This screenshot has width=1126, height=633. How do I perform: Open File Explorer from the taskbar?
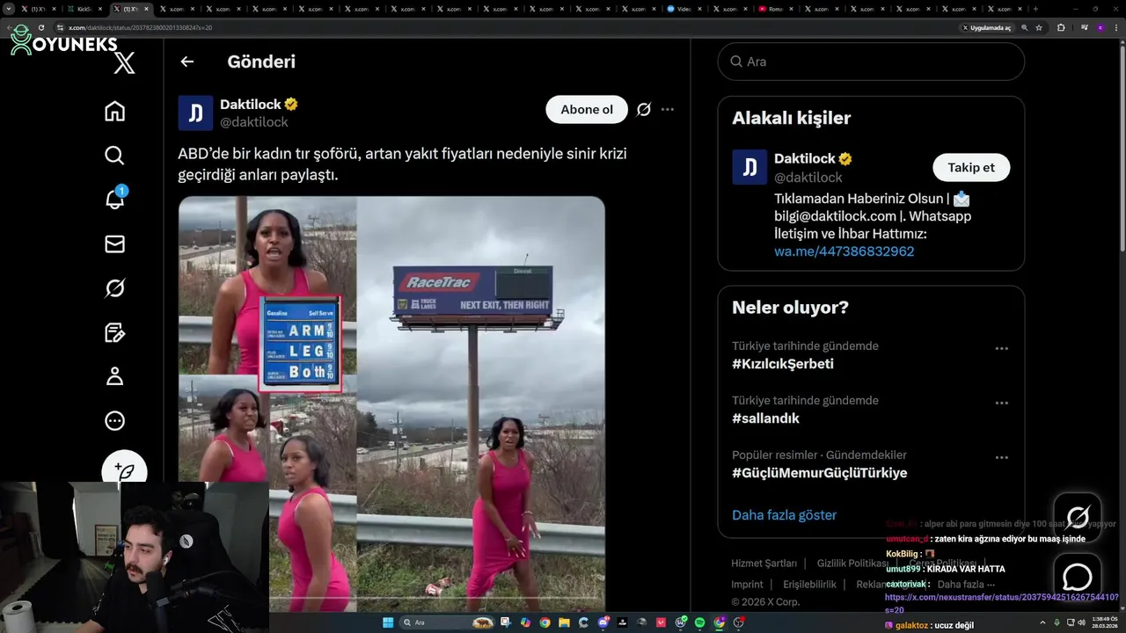[x=564, y=622]
